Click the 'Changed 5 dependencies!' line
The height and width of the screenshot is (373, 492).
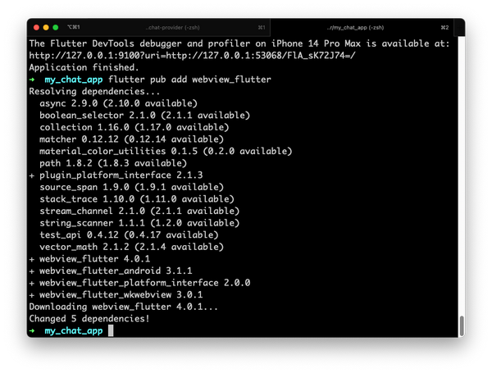pos(89,319)
